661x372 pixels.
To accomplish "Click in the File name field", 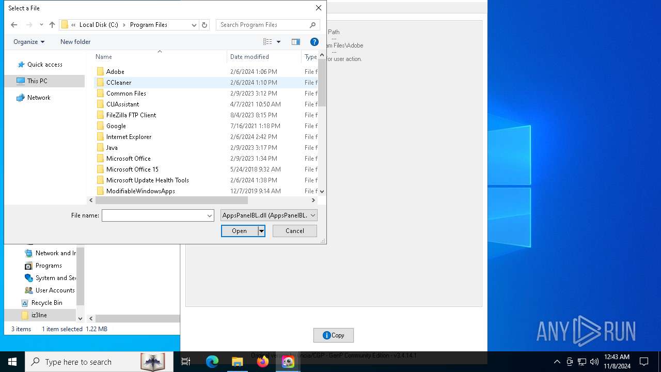I will click(154, 215).
